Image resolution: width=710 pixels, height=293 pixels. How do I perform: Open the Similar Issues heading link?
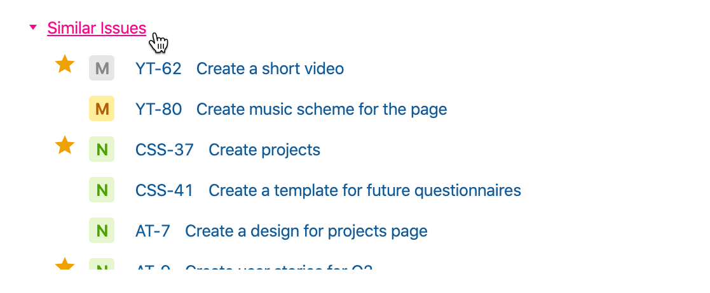coord(97,28)
